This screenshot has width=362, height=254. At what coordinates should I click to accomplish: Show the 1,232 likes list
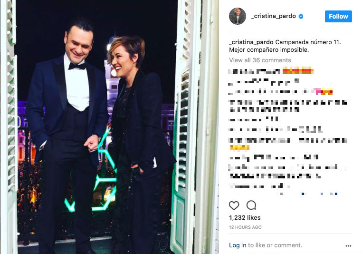(245, 218)
